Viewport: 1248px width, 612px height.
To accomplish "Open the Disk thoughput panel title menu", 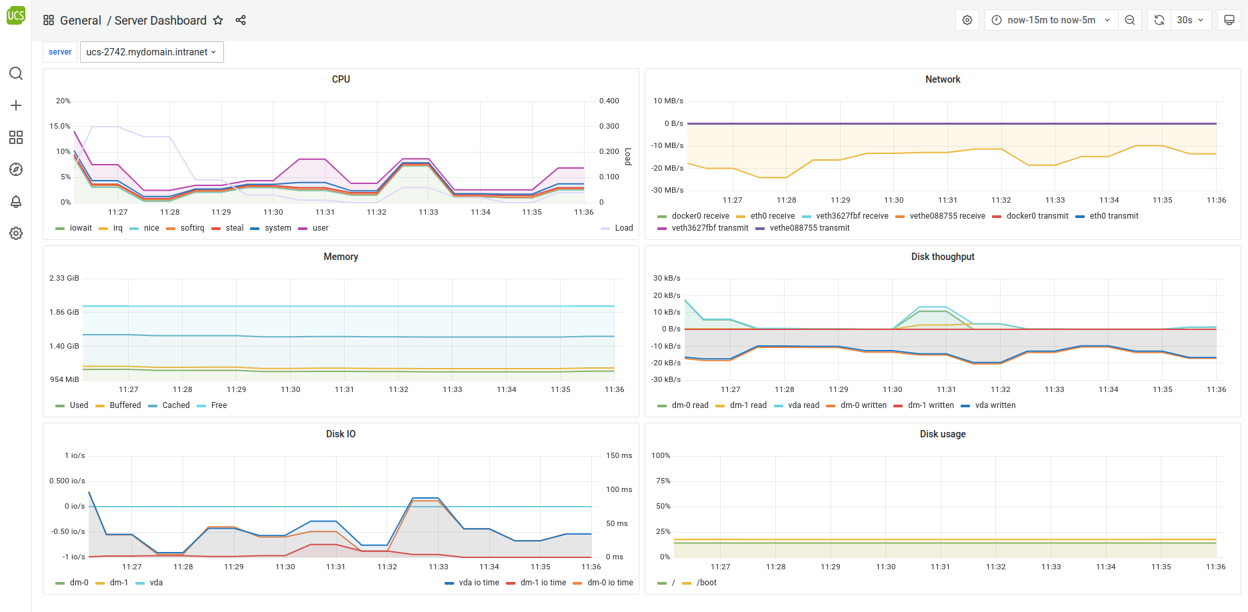I will tap(943, 257).
